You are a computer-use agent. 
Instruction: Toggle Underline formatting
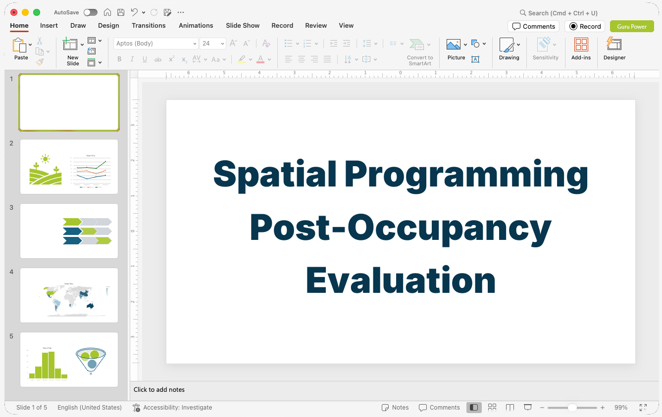click(x=145, y=59)
